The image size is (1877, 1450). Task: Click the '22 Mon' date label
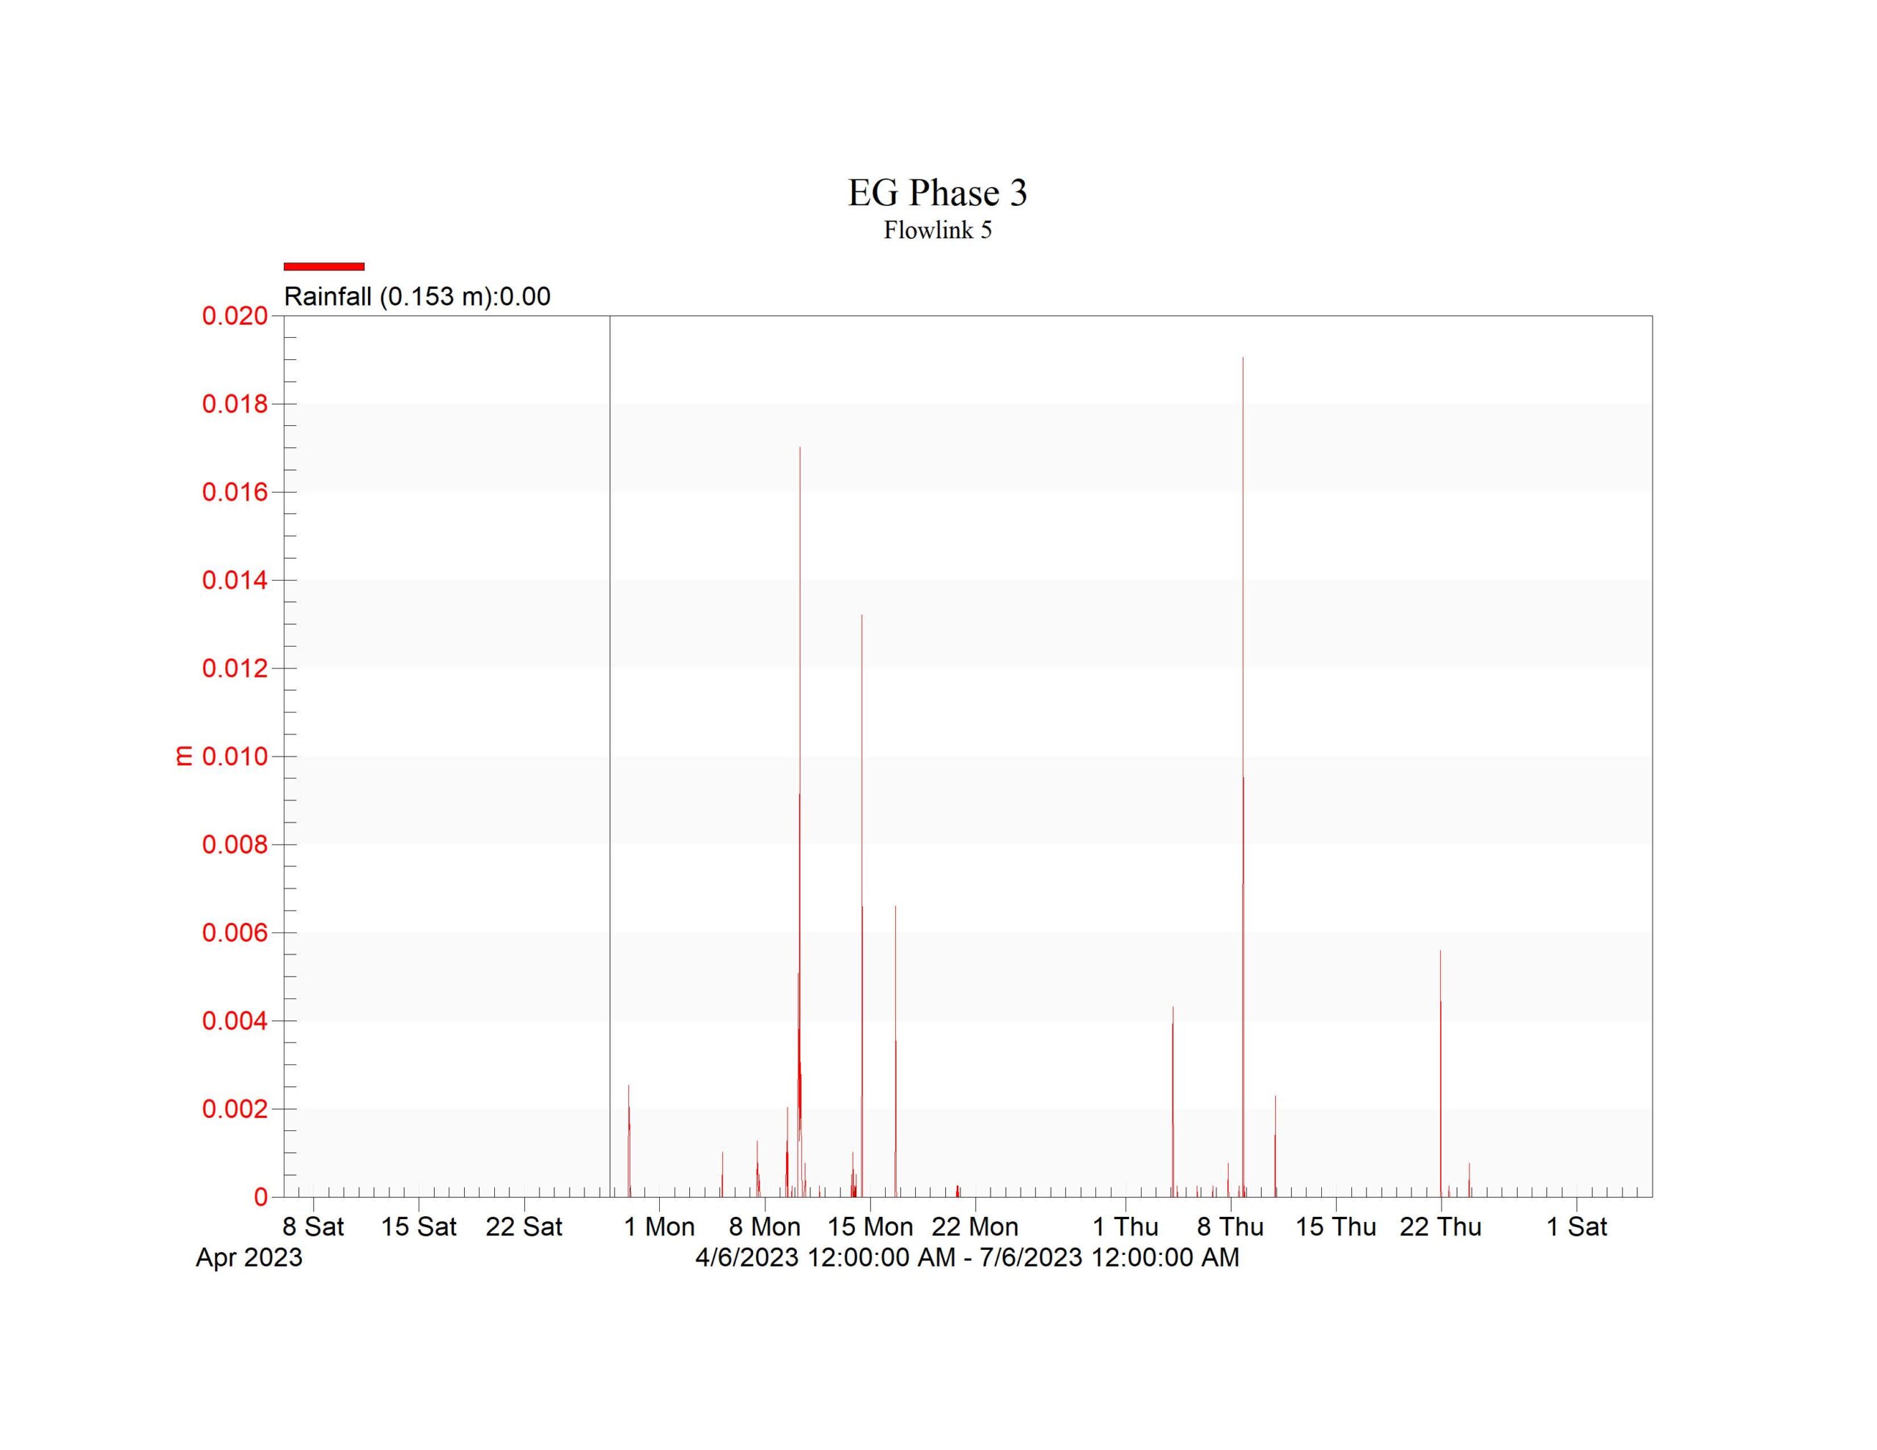click(975, 1226)
